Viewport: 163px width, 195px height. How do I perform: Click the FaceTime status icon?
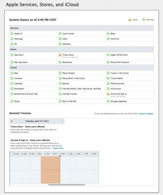pyautogui.click(x=108, y=39)
